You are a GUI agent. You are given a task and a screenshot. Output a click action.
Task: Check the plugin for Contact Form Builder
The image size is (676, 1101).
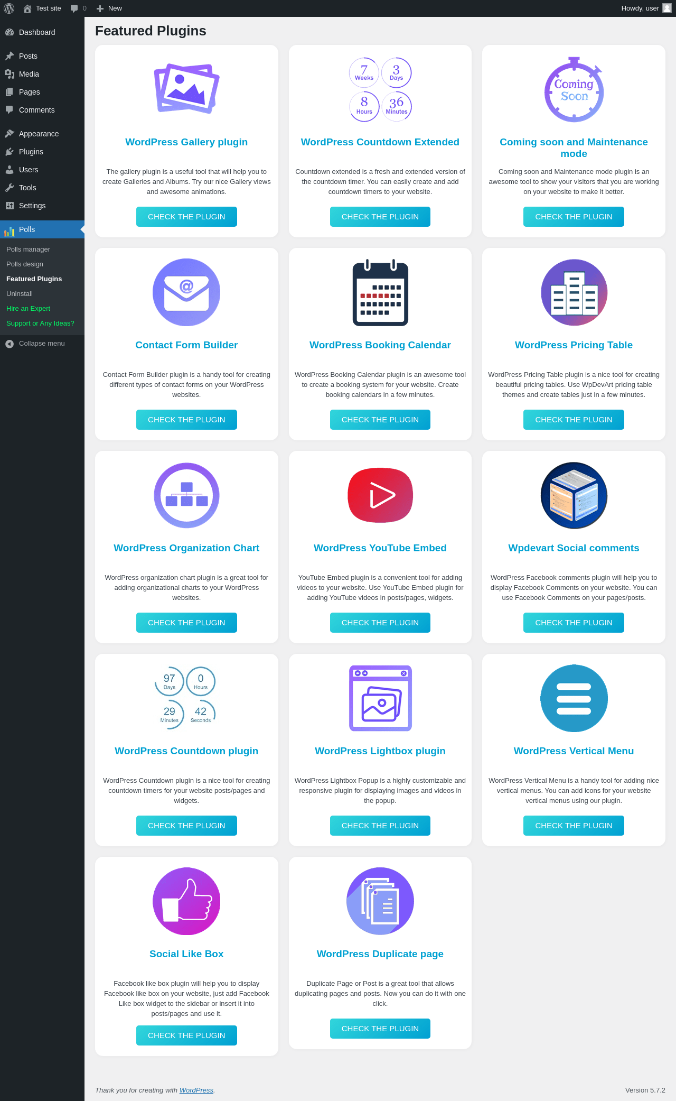[x=186, y=420]
